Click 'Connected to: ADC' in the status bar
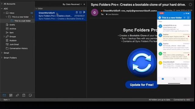Screen dimensions: 195x109 click(x=182, y=100)
